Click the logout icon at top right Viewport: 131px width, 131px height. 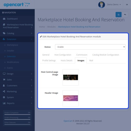pos(127,4)
